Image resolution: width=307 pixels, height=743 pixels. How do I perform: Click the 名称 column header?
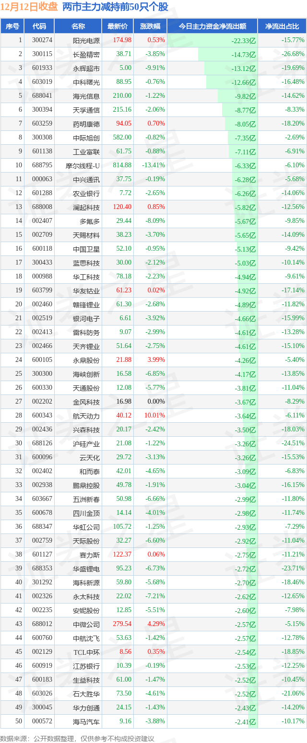78,26
